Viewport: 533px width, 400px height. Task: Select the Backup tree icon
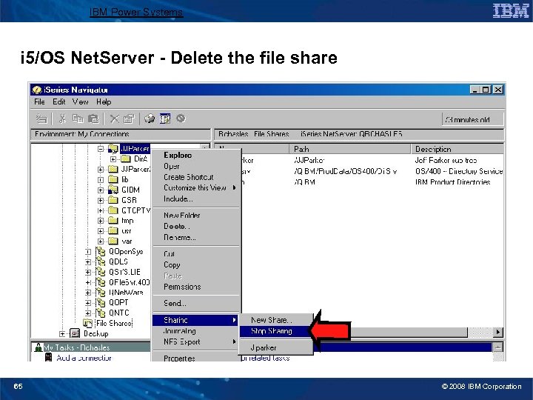pyautogui.click(x=75, y=333)
